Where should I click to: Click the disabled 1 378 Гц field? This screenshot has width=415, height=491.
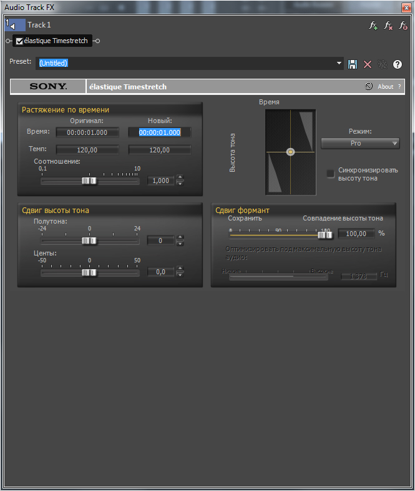coord(358,276)
